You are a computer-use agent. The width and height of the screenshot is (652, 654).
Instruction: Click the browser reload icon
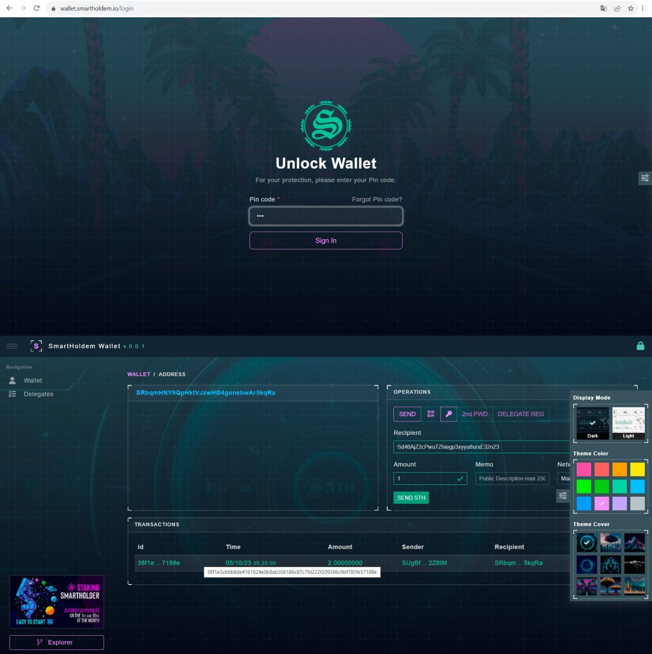[x=37, y=8]
